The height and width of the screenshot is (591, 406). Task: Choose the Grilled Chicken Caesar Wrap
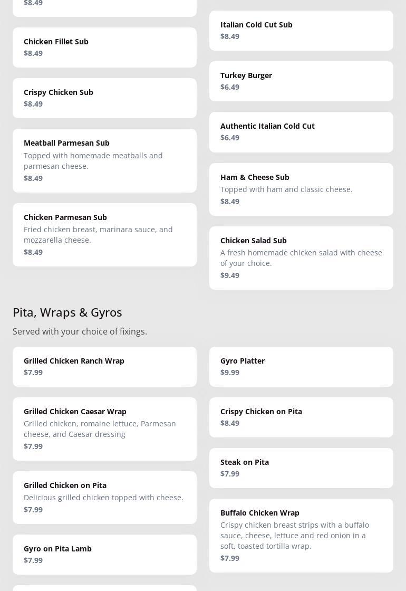point(104,429)
